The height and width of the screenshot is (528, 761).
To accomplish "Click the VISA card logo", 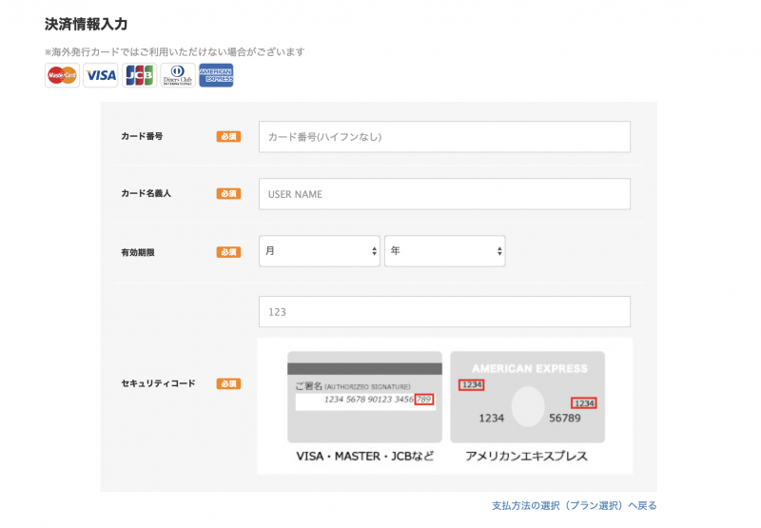I will pos(101,75).
